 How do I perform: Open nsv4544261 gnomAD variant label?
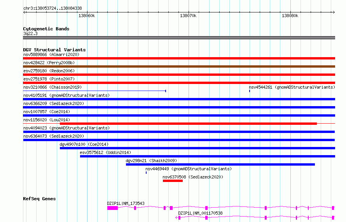(292, 87)
